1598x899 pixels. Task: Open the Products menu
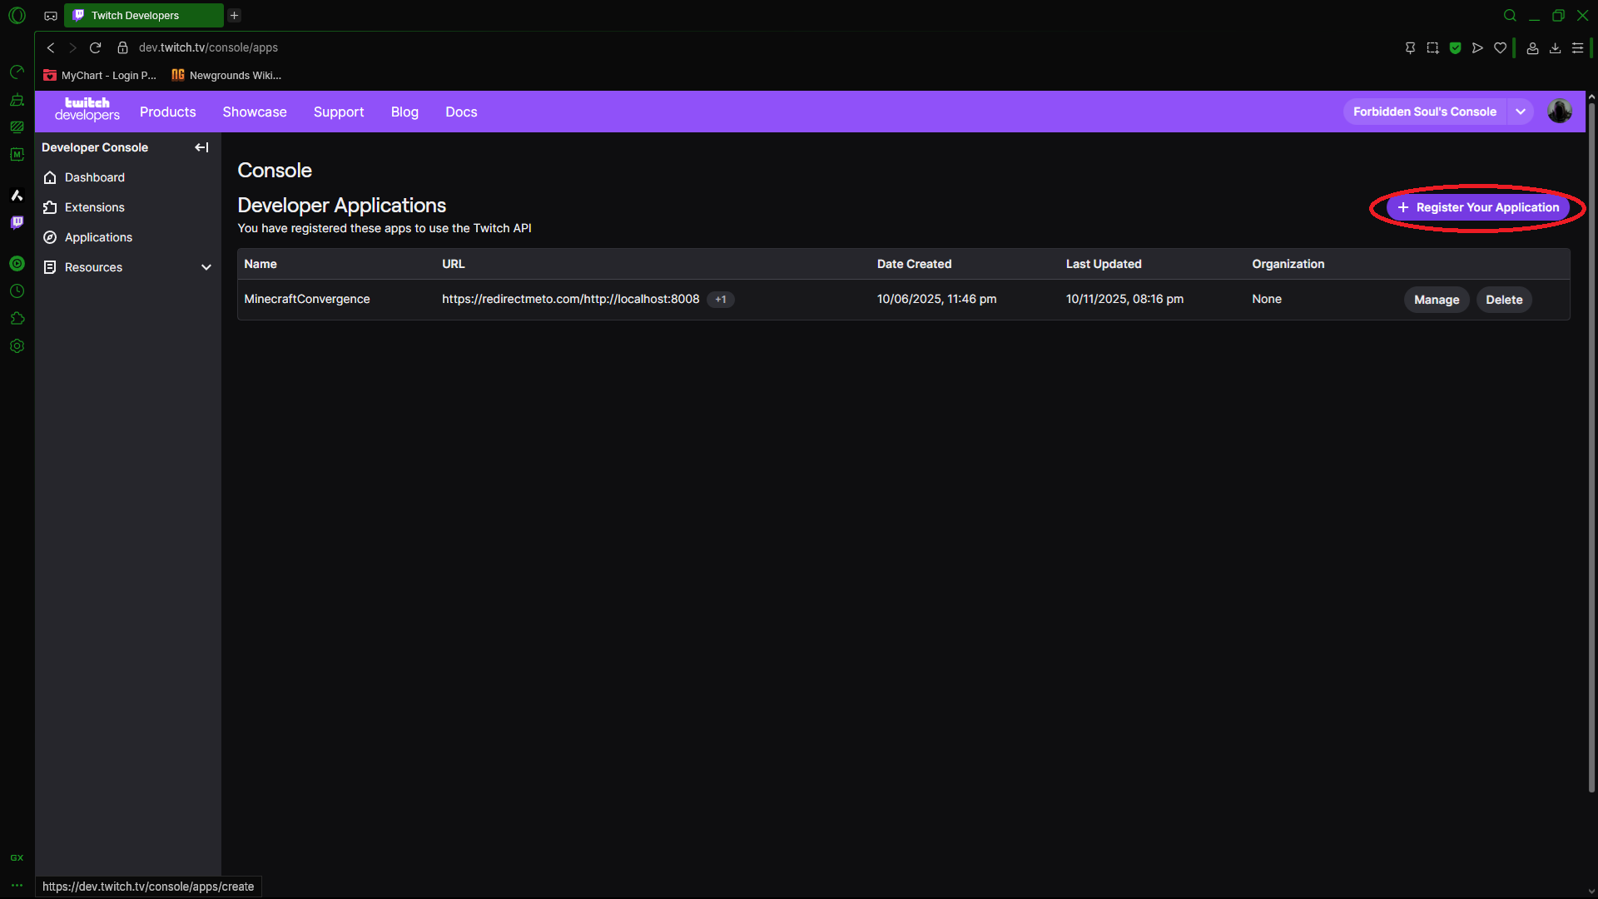pyautogui.click(x=167, y=112)
